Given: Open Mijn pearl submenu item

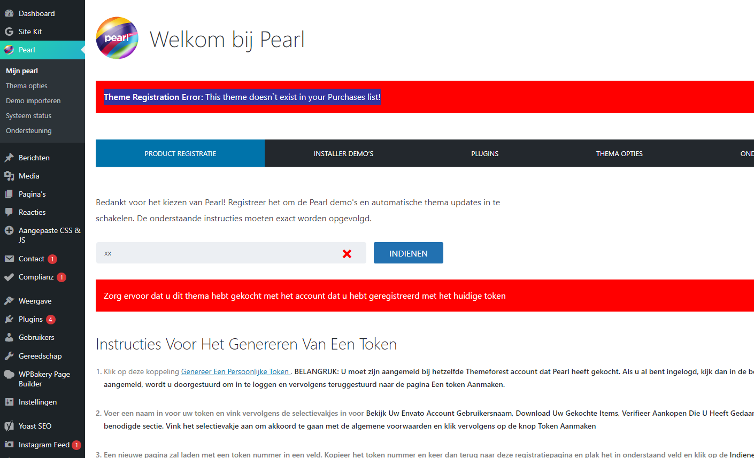Looking at the screenshot, I should (22, 71).
